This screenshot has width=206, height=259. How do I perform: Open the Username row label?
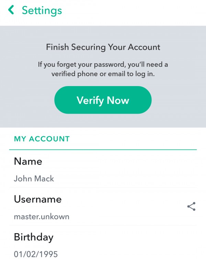[x=37, y=199]
